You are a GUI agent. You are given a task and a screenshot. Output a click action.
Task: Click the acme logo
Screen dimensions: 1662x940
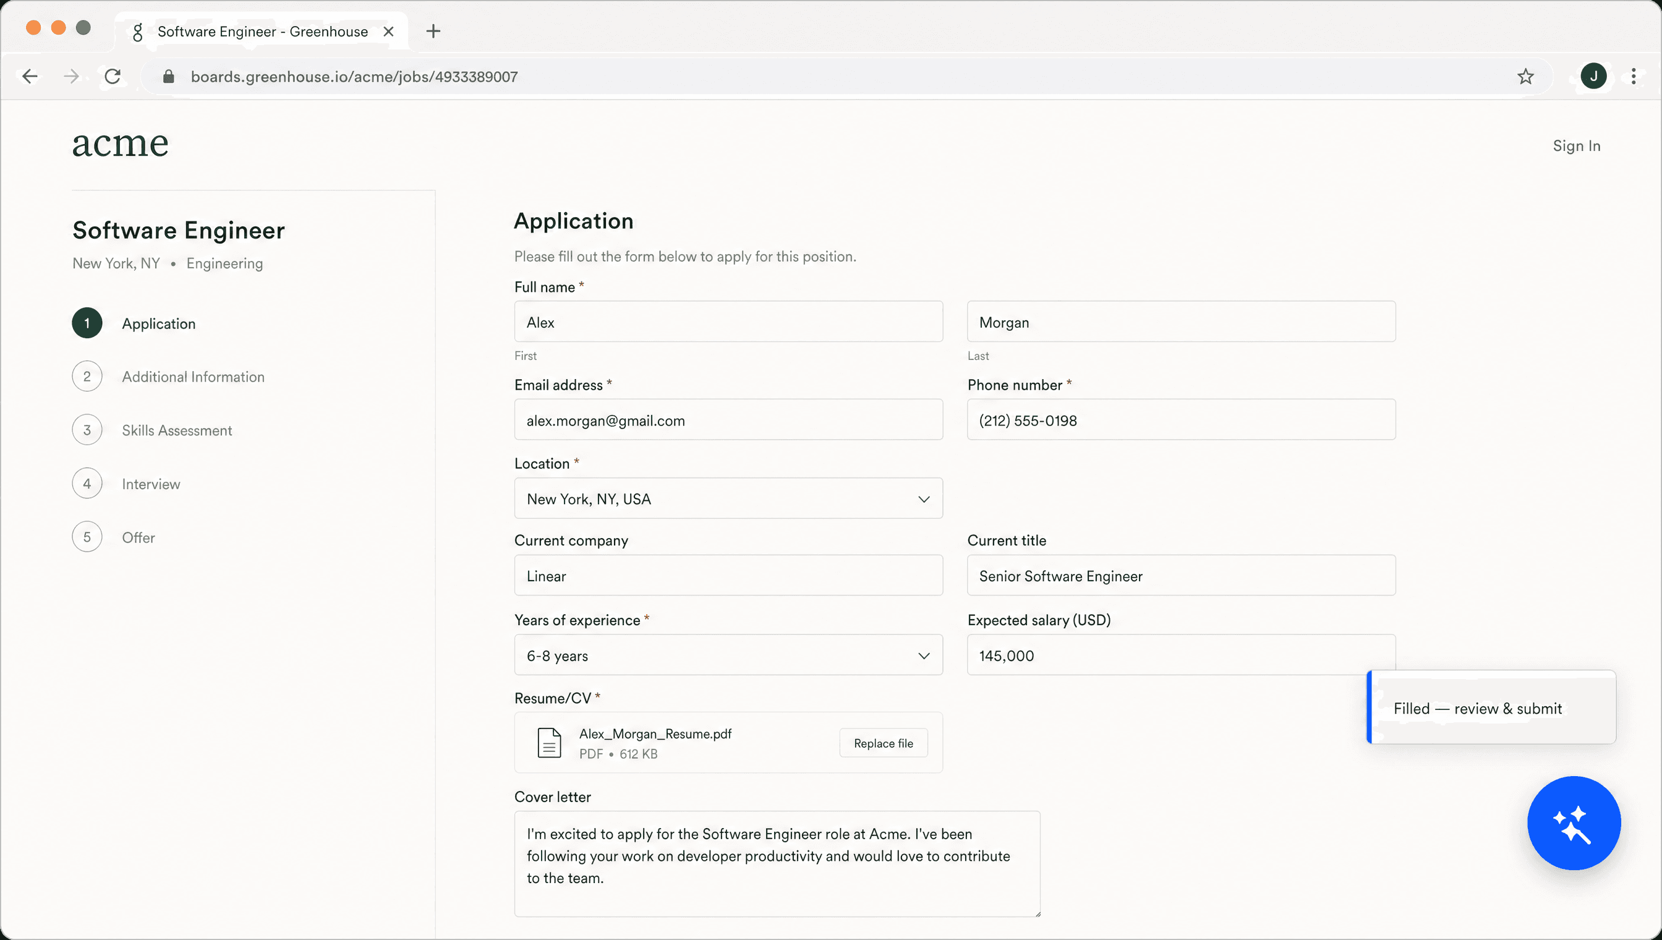pos(120,143)
